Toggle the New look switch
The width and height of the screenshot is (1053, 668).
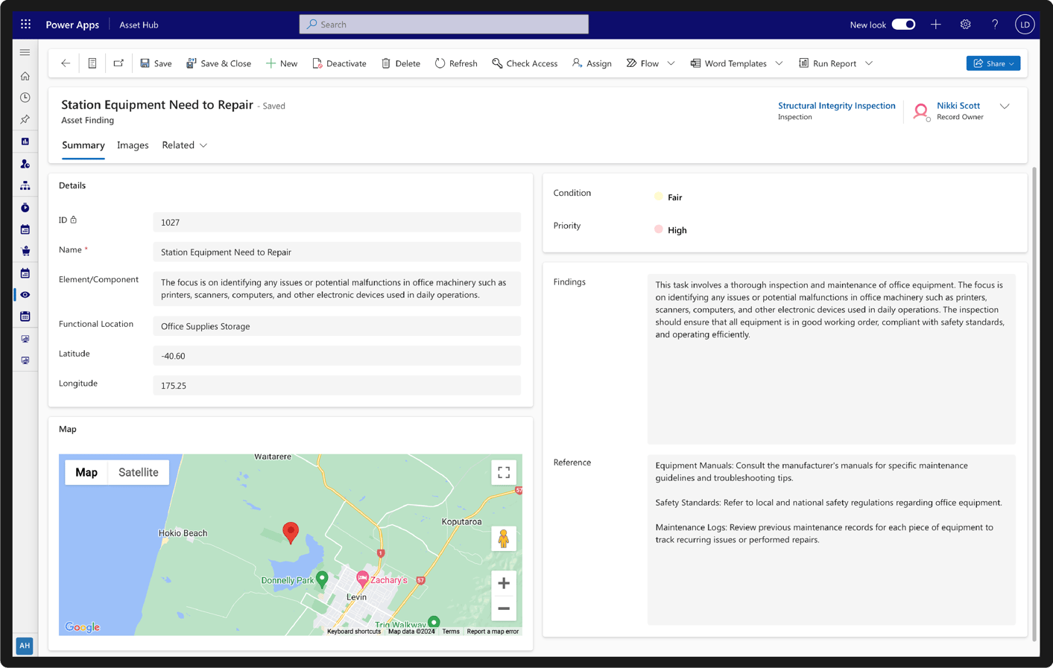pyautogui.click(x=903, y=25)
